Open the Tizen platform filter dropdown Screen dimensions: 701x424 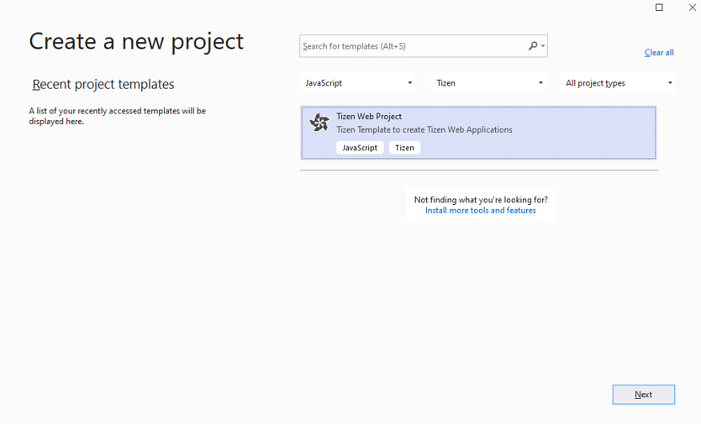pos(488,83)
